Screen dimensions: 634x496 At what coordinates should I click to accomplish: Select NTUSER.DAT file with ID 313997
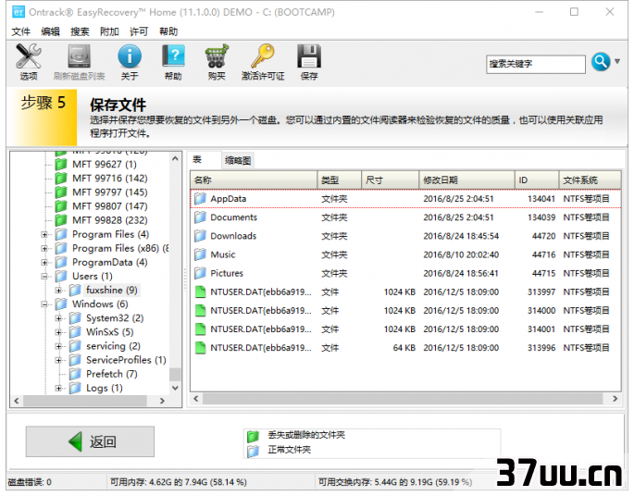point(405,291)
